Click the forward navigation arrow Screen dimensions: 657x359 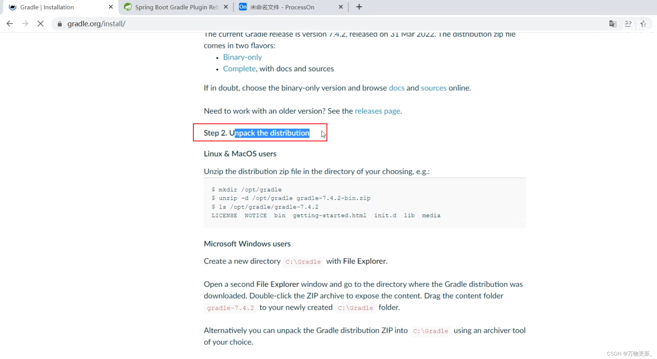tap(25, 24)
